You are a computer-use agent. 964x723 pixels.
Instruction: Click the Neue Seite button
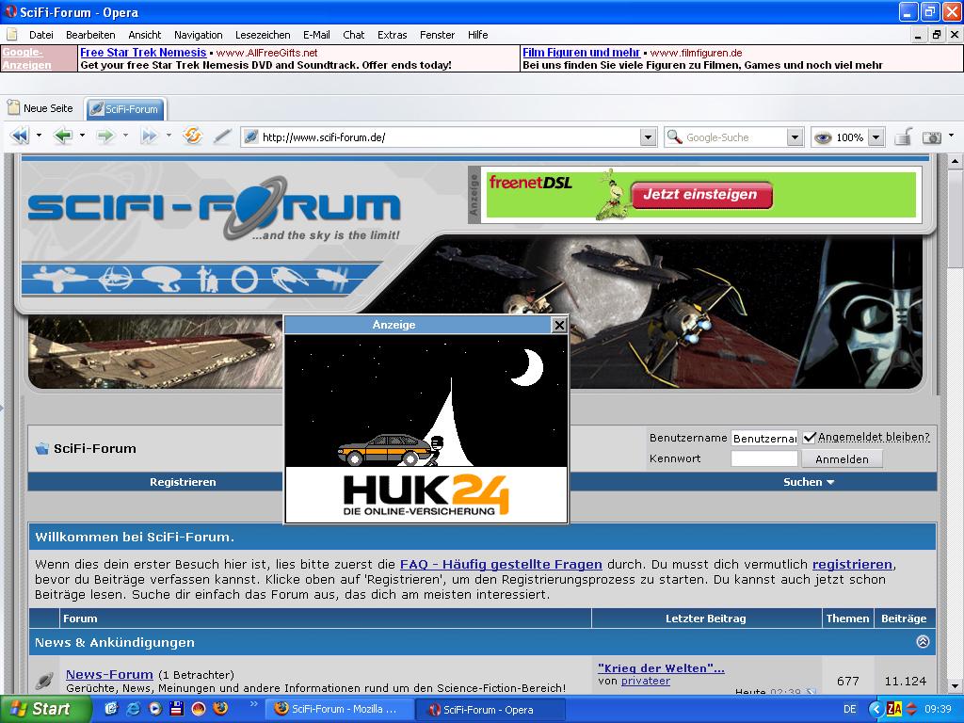pyautogui.click(x=40, y=108)
